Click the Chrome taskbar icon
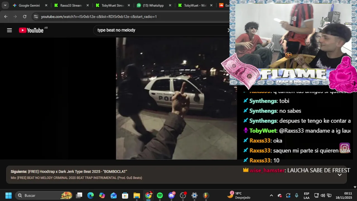Image resolution: width=357 pixels, height=201 pixels. coord(148,195)
